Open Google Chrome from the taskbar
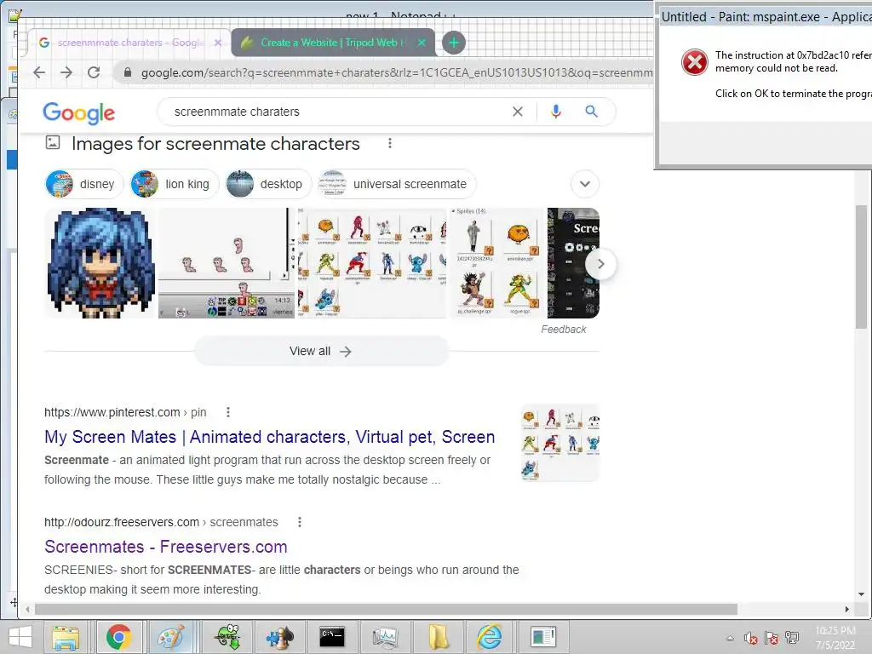872x654 pixels. coord(119,637)
